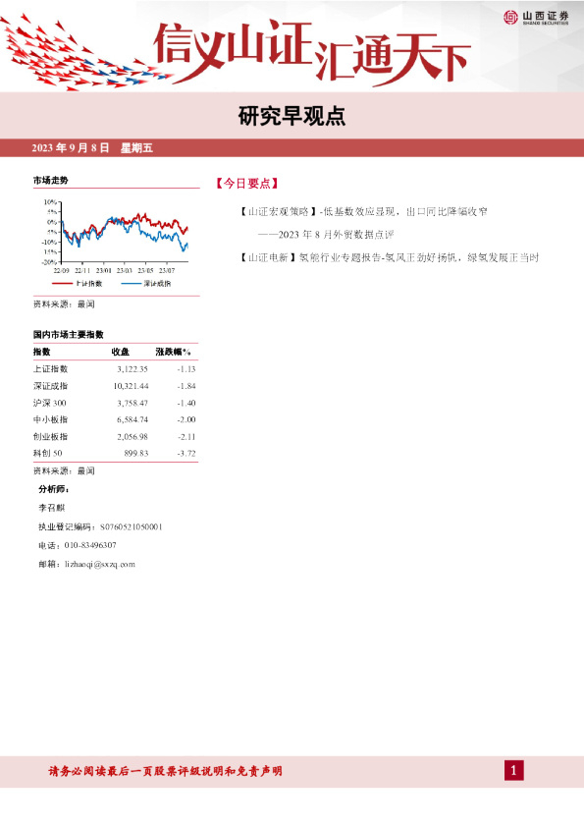Click the blue 深证成指 legend line

[131, 284]
